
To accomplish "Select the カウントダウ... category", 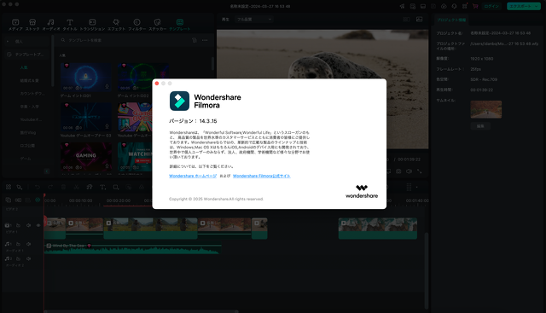I will 32,93.
